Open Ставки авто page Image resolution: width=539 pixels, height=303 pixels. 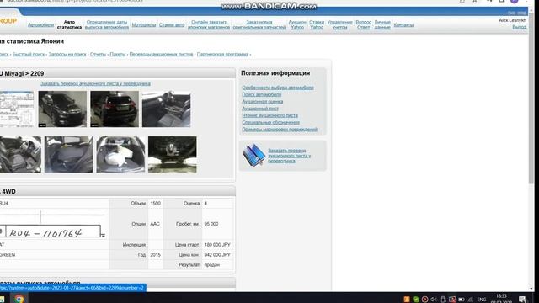pyautogui.click(x=172, y=24)
